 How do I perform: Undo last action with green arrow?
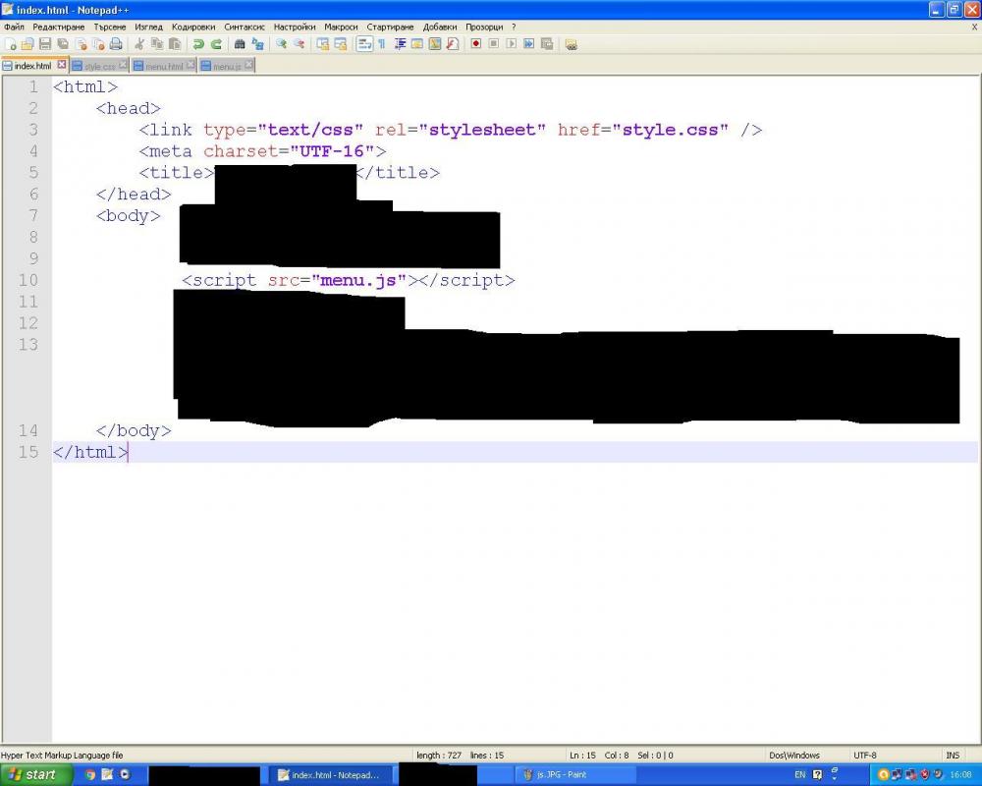tap(198, 44)
